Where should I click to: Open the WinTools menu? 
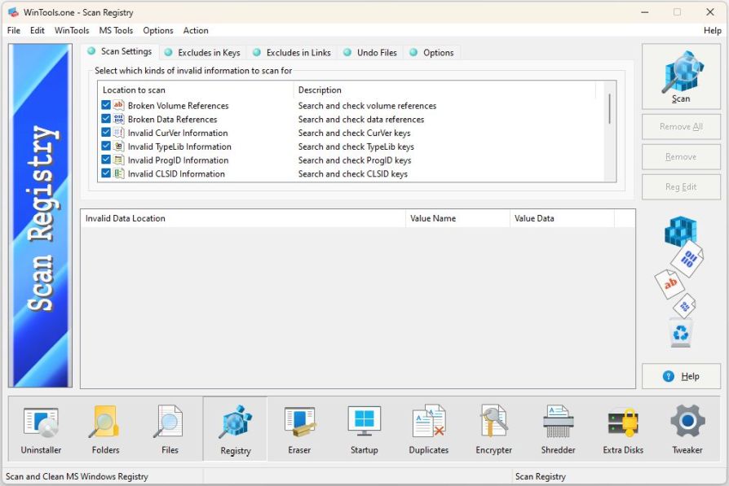(x=72, y=30)
